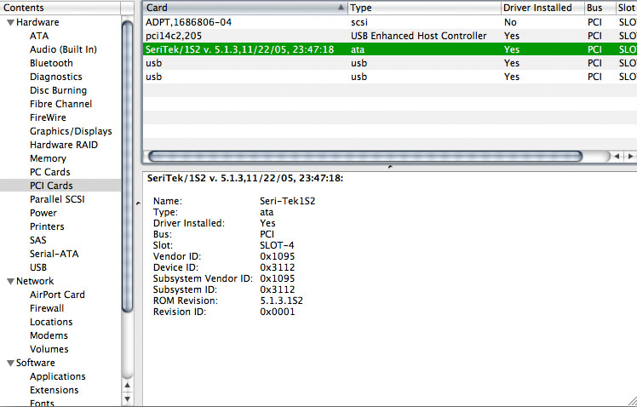Viewport: 637px width, 407px height.
Task: Select Modems under Network
Action: coord(49,335)
